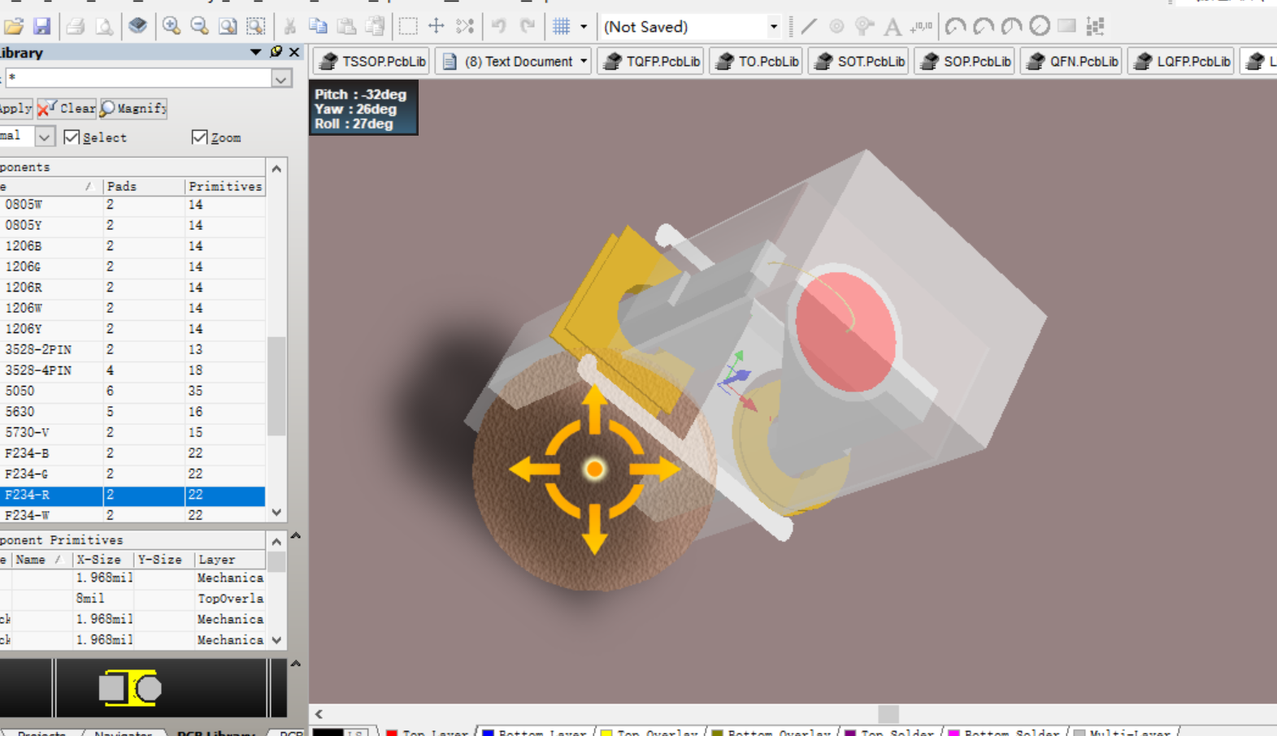Click the Clear filter button
1277x736 pixels.
click(67, 108)
